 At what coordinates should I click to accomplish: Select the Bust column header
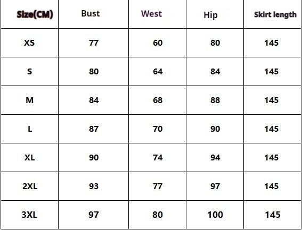[x=91, y=13]
